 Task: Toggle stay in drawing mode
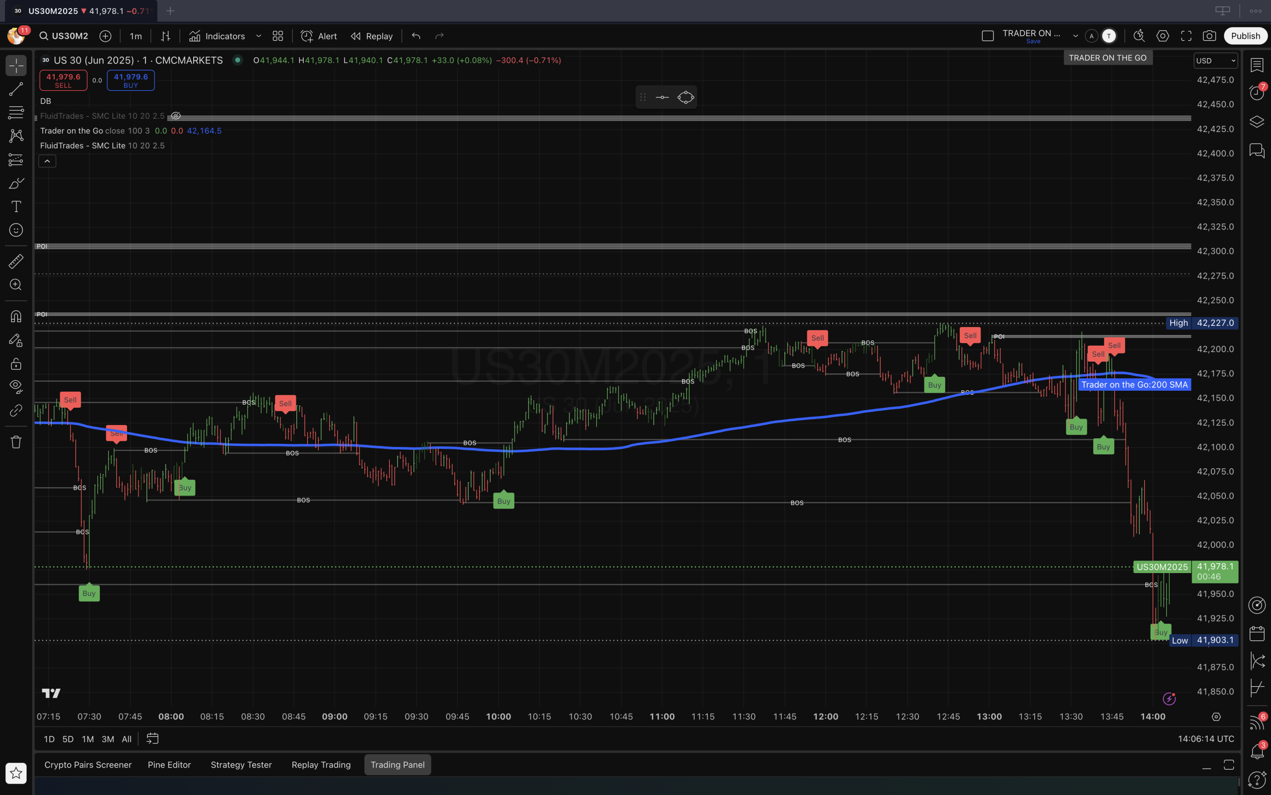pos(16,340)
